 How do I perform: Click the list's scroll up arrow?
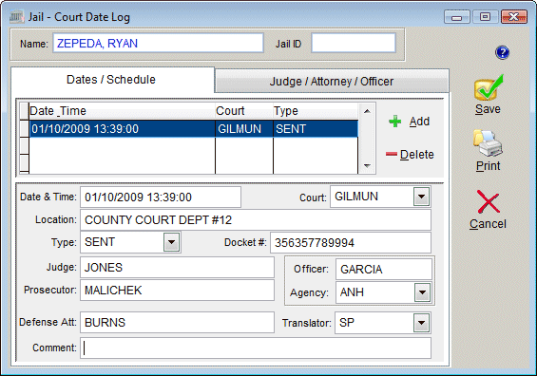[x=367, y=111]
